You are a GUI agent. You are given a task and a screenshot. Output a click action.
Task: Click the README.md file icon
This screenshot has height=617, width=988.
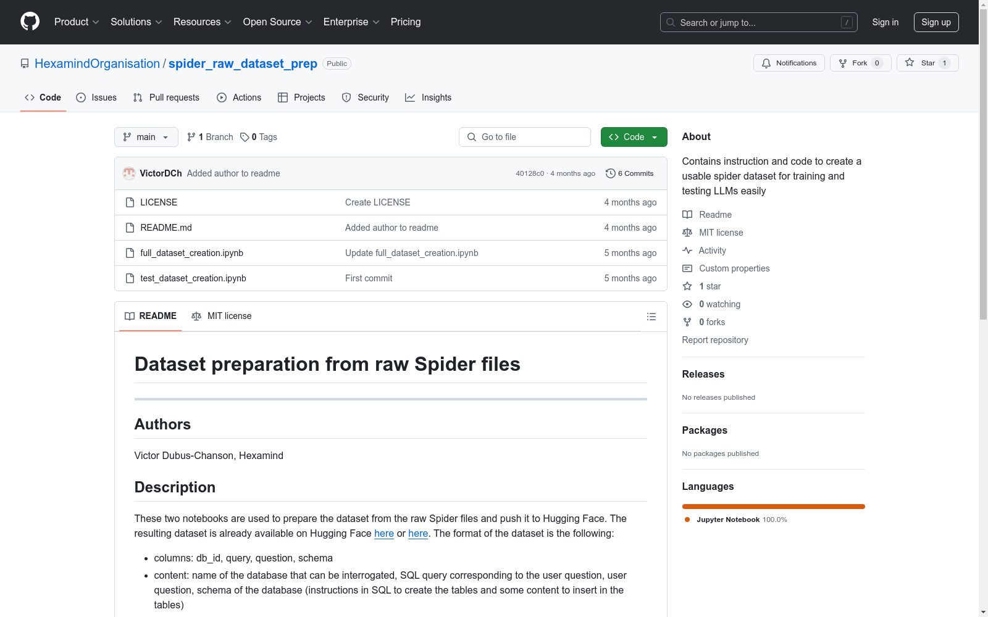coord(130,228)
